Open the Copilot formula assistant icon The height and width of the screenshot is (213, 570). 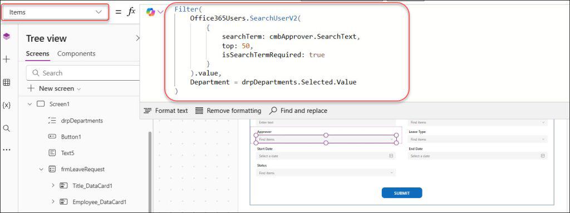[x=150, y=12]
